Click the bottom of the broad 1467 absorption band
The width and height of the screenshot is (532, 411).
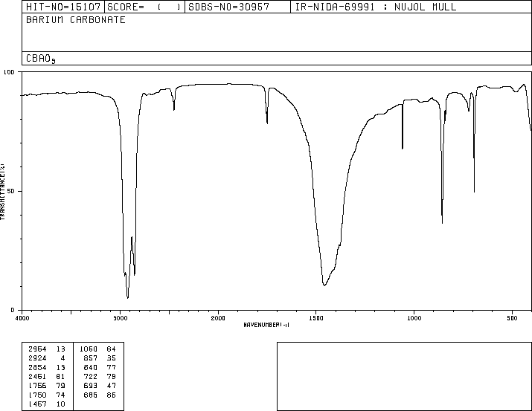[x=324, y=285]
